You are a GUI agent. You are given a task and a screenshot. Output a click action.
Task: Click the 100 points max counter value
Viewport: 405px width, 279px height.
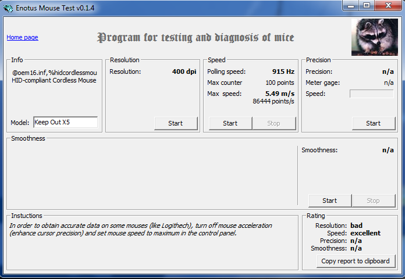click(x=280, y=83)
